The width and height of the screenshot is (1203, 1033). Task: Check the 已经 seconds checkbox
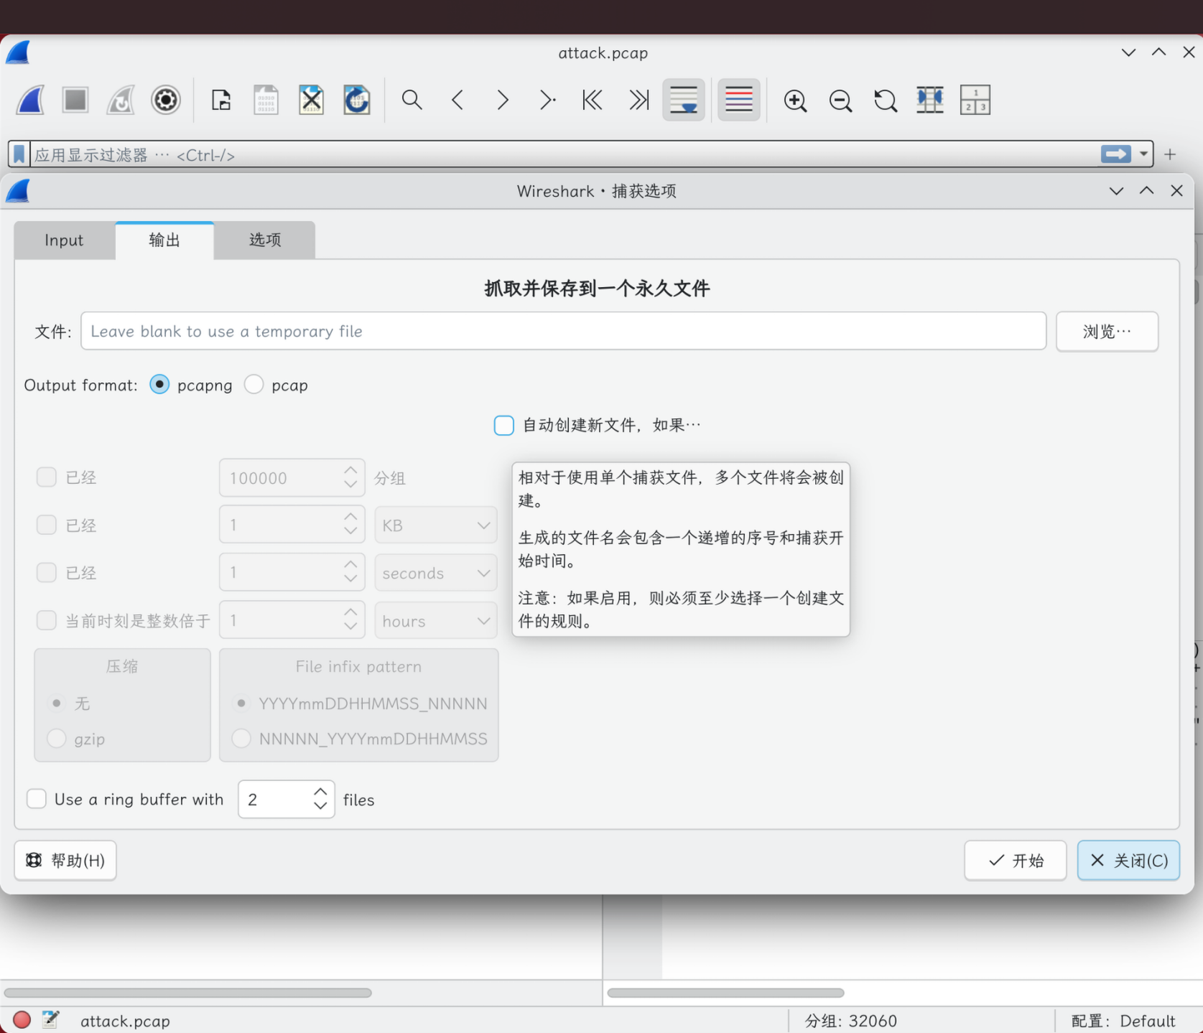pyautogui.click(x=47, y=572)
